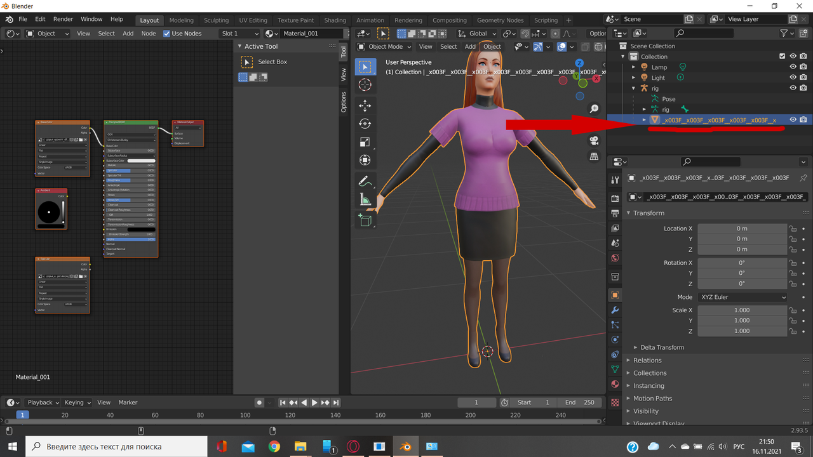The width and height of the screenshot is (813, 457).
Task: Switch to the Shading workspace tab
Action: pos(335,20)
